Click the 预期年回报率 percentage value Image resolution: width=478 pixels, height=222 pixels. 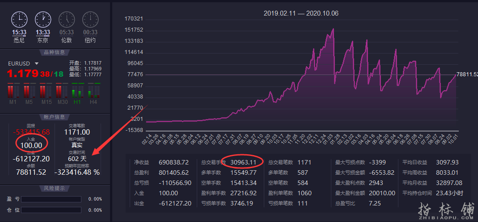[x=77, y=172]
